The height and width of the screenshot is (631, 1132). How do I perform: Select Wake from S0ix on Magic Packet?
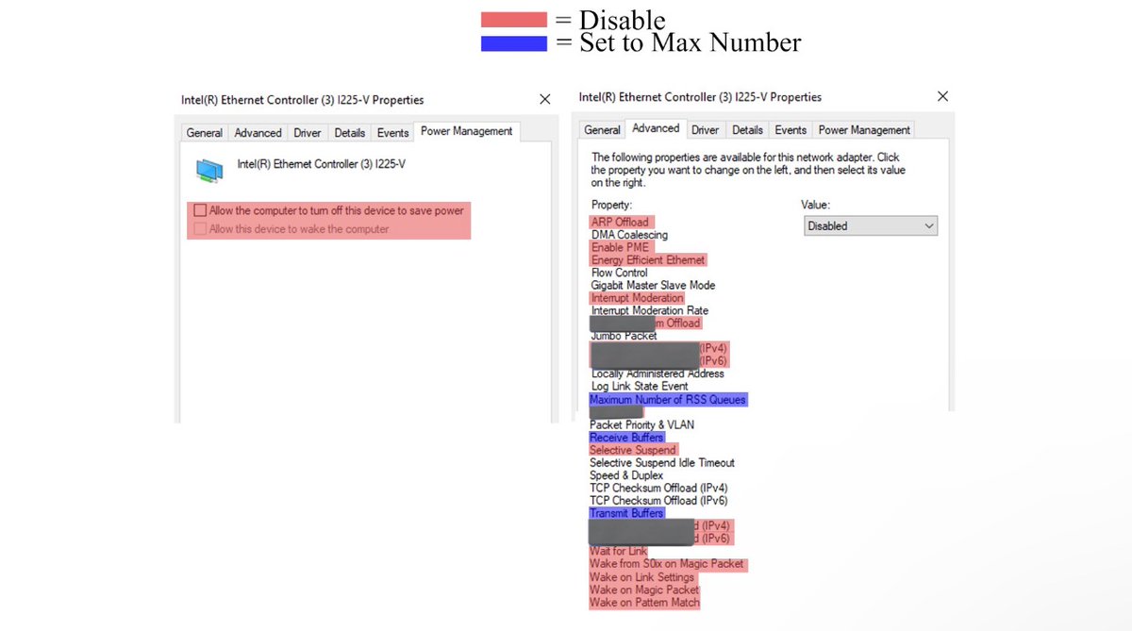click(667, 564)
